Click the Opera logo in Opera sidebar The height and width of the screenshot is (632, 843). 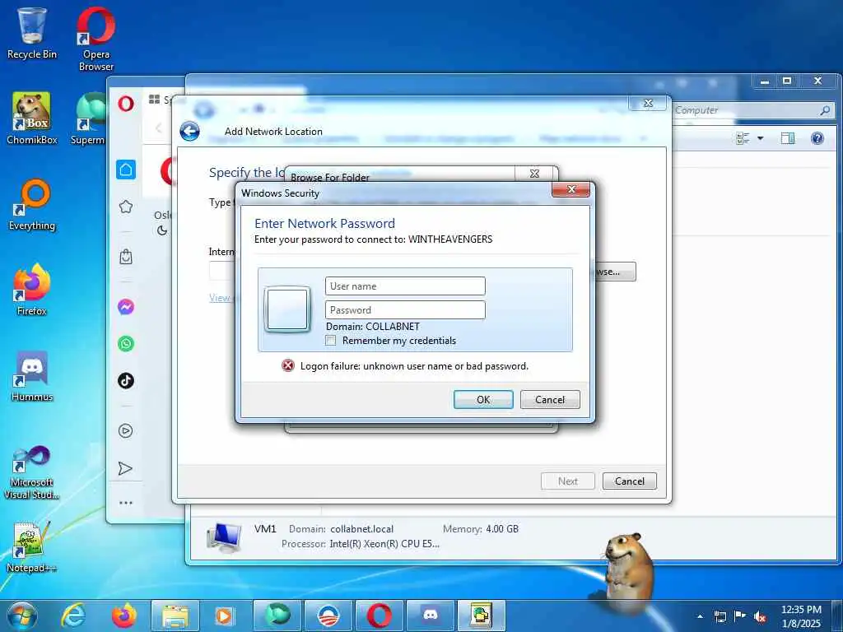pos(126,103)
